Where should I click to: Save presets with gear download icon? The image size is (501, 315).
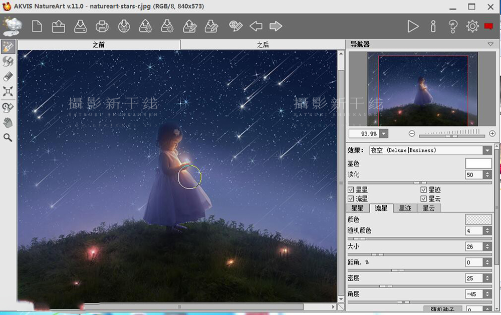click(x=167, y=26)
